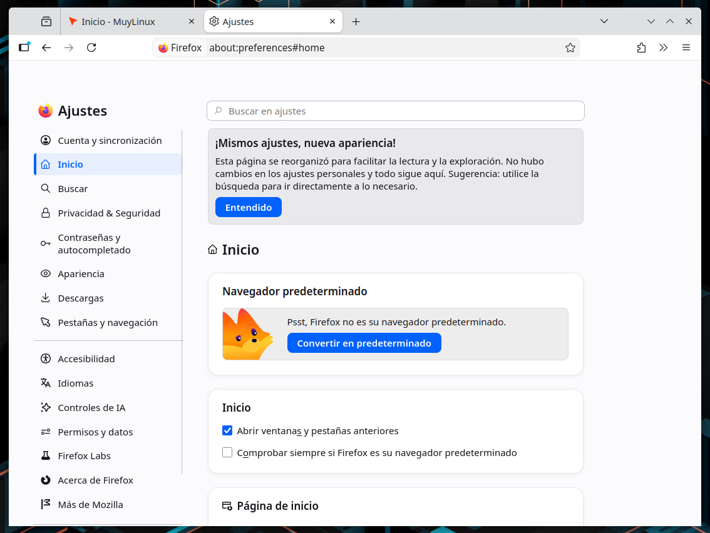Go forward with the right arrow

[x=69, y=48]
